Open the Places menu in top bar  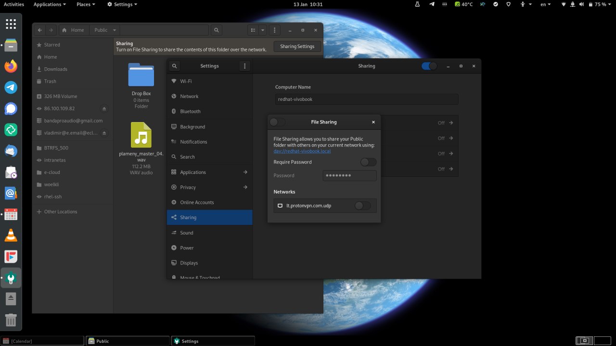(86, 4)
